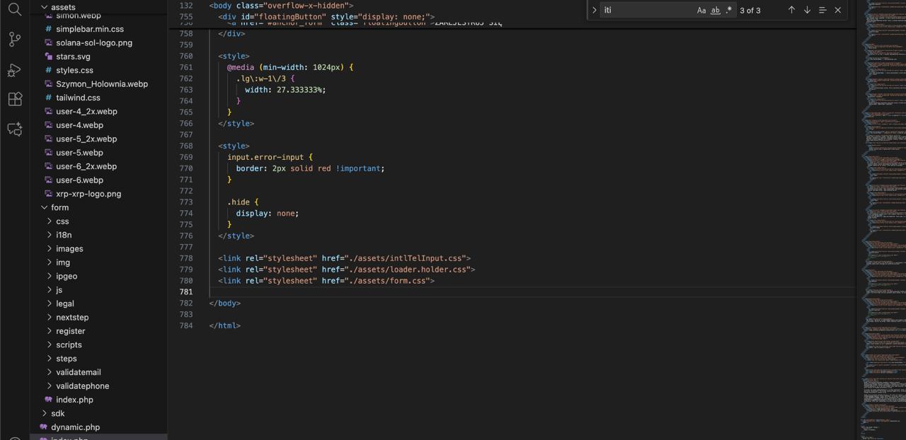Open the Run and Debug view
906x440 pixels.
pyautogui.click(x=15, y=69)
